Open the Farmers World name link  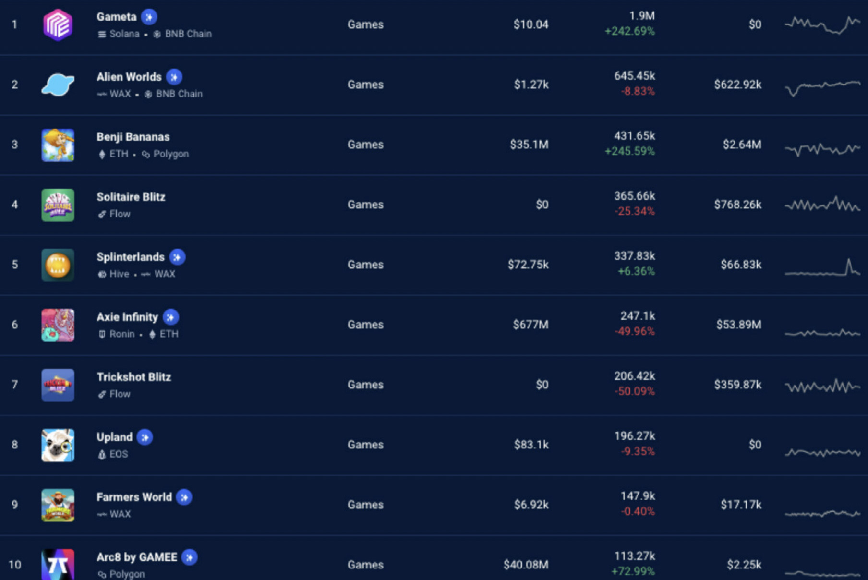pos(134,497)
